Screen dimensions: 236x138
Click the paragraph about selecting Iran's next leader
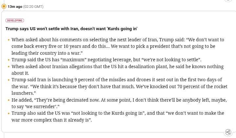pyautogui.click(x=118, y=46)
